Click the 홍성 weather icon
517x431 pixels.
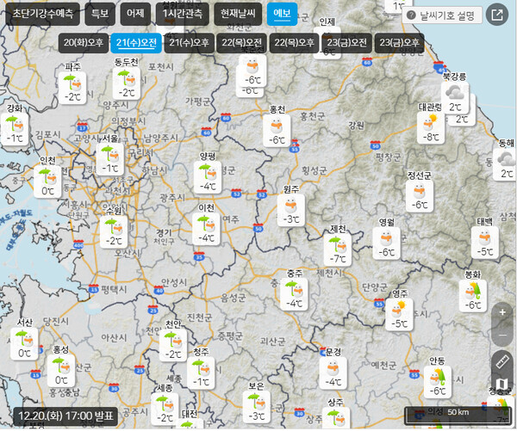point(61,371)
